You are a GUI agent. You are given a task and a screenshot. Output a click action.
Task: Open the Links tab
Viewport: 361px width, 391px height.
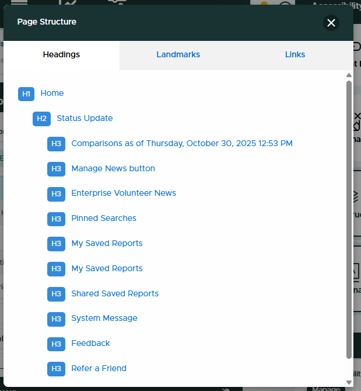295,55
